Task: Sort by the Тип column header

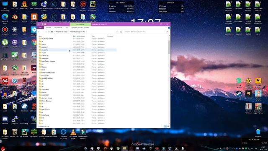Action: [93, 36]
